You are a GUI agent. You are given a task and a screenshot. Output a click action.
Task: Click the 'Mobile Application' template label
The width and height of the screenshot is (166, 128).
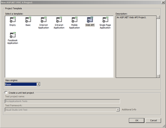[x=75, y=26]
